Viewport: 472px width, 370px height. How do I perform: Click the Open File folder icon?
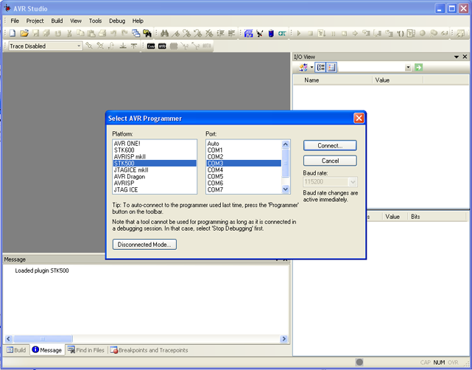click(24, 33)
